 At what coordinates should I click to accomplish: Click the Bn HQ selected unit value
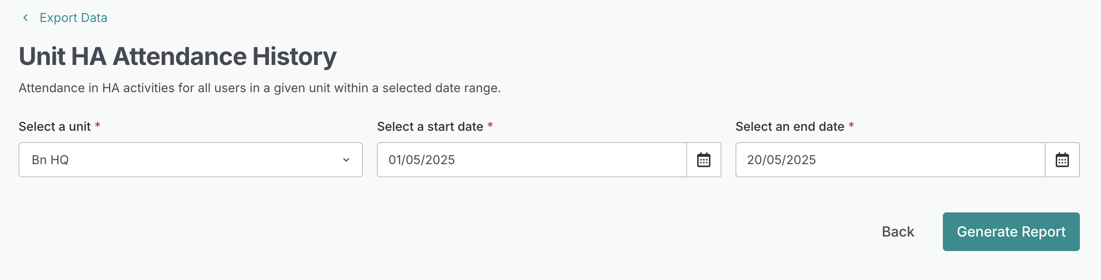tap(51, 160)
